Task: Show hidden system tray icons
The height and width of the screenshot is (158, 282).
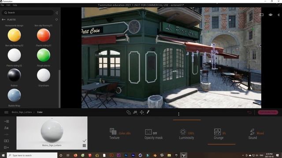Action: point(243,155)
